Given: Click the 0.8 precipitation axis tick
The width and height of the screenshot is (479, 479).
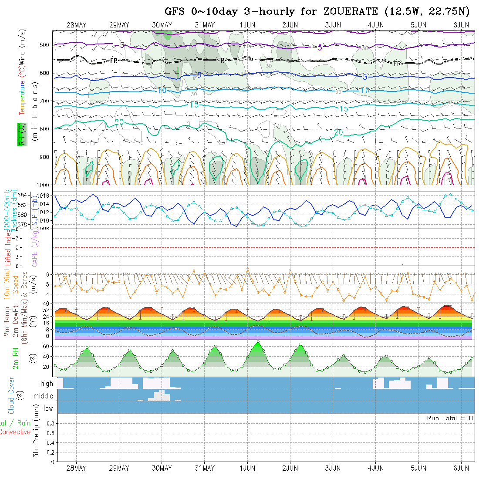Looking at the screenshot, I should [x=51, y=423].
